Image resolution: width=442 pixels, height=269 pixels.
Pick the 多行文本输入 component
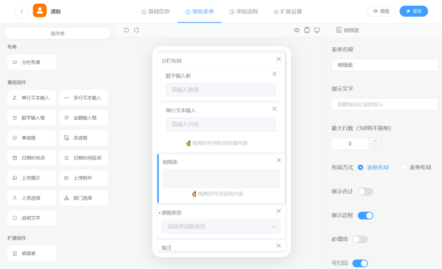point(83,98)
